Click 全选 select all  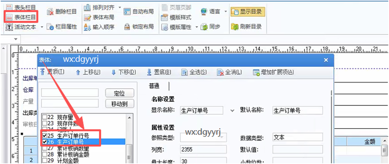pyautogui.click(x=194, y=72)
